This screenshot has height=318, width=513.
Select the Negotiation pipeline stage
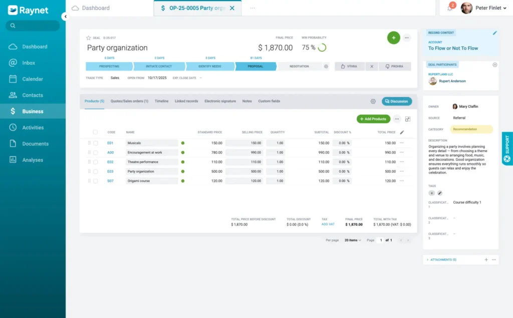point(299,66)
